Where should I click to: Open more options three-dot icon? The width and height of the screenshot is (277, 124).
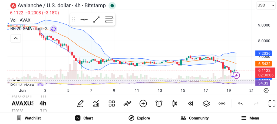click(x=222, y=104)
